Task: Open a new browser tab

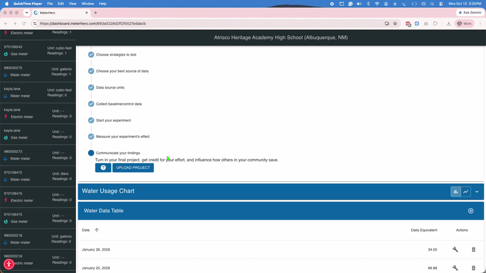Action: [x=96, y=13]
